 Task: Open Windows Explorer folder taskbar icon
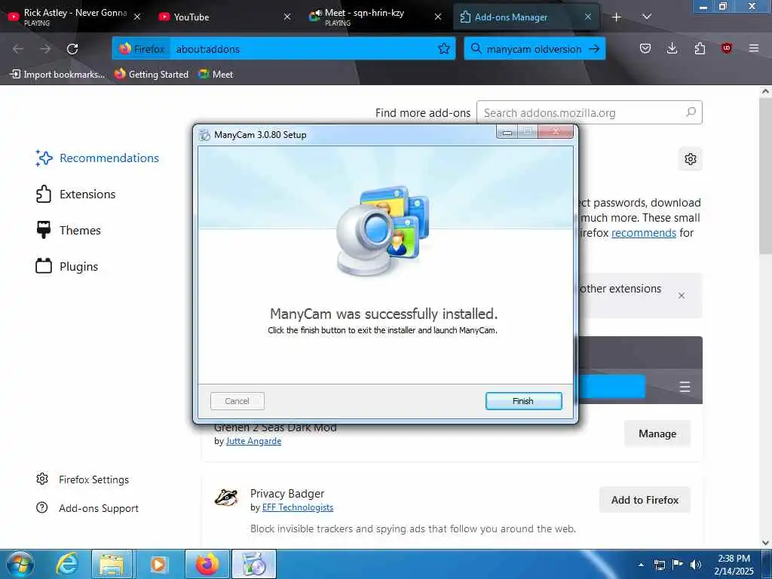pyautogui.click(x=112, y=564)
